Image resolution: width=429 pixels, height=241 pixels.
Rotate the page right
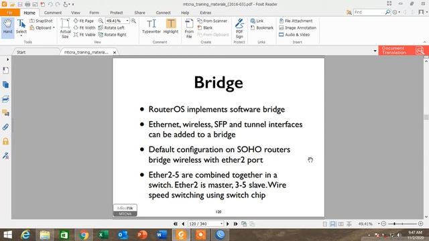pos(113,35)
